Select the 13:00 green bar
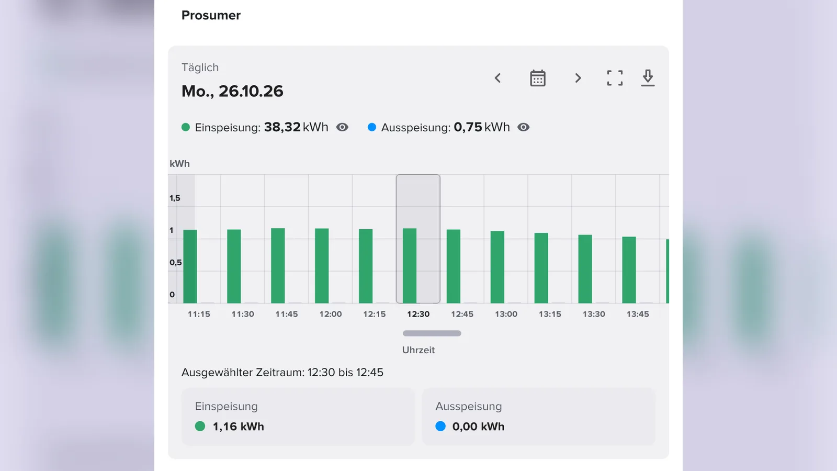Viewport: 837px width, 471px height. [x=497, y=267]
